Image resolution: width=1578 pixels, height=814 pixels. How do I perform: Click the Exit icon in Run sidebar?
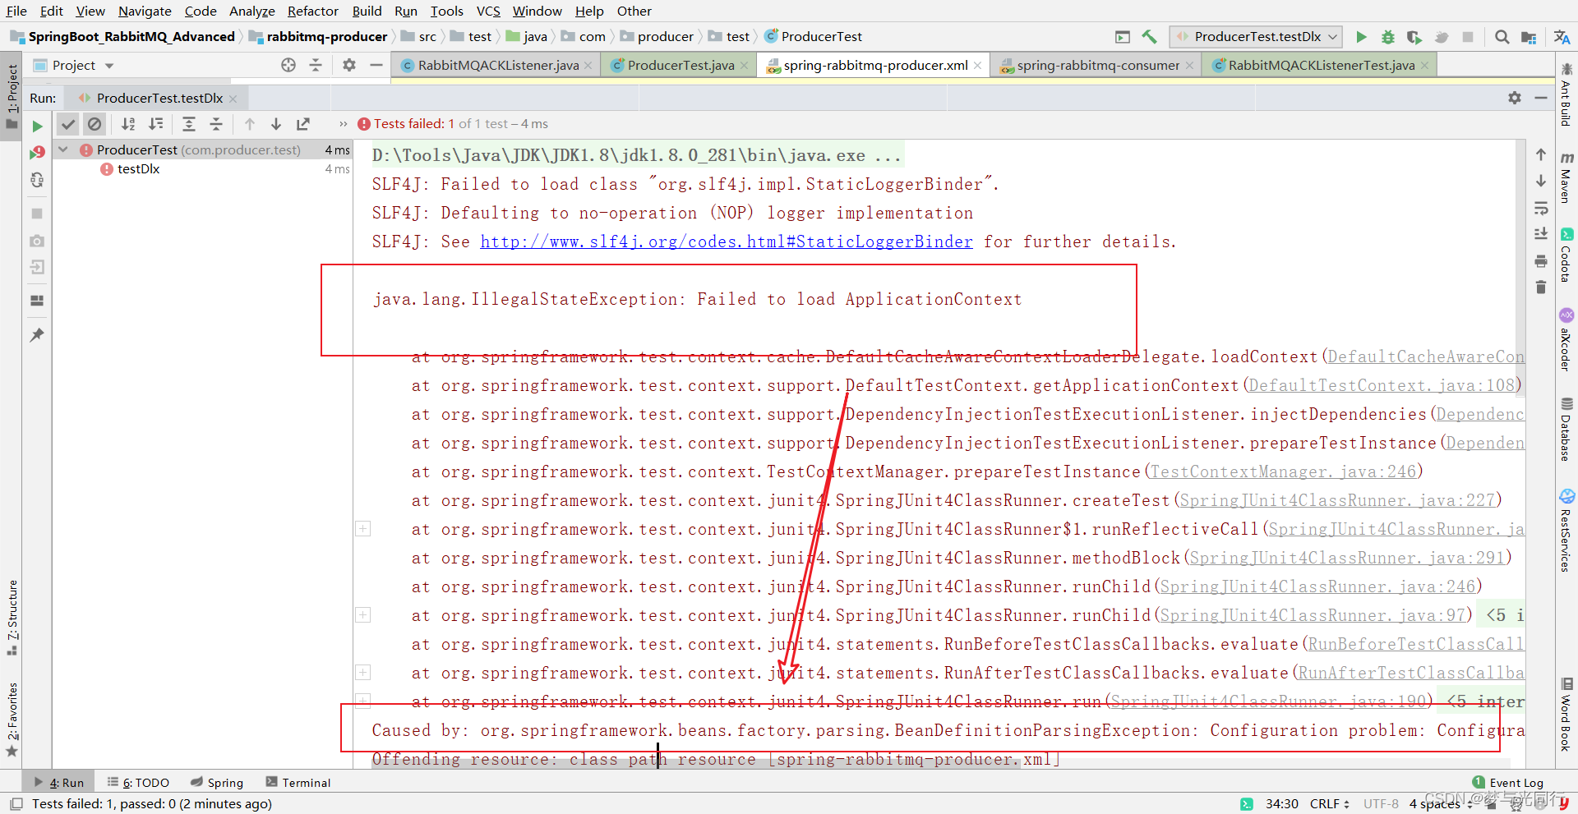37,267
